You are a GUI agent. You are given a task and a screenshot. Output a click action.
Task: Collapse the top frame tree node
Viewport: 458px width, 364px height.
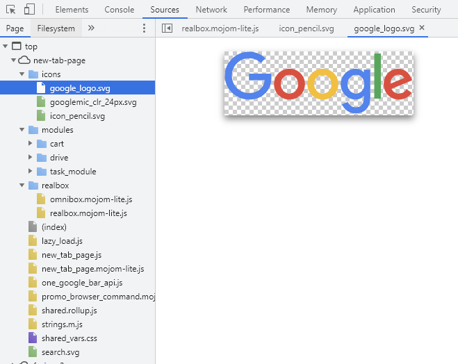6,46
